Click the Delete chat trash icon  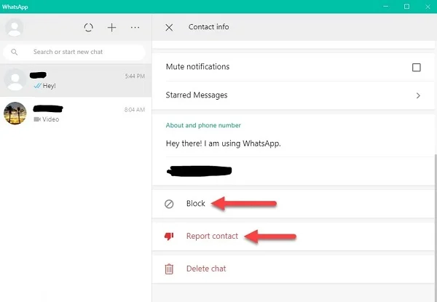point(169,269)
